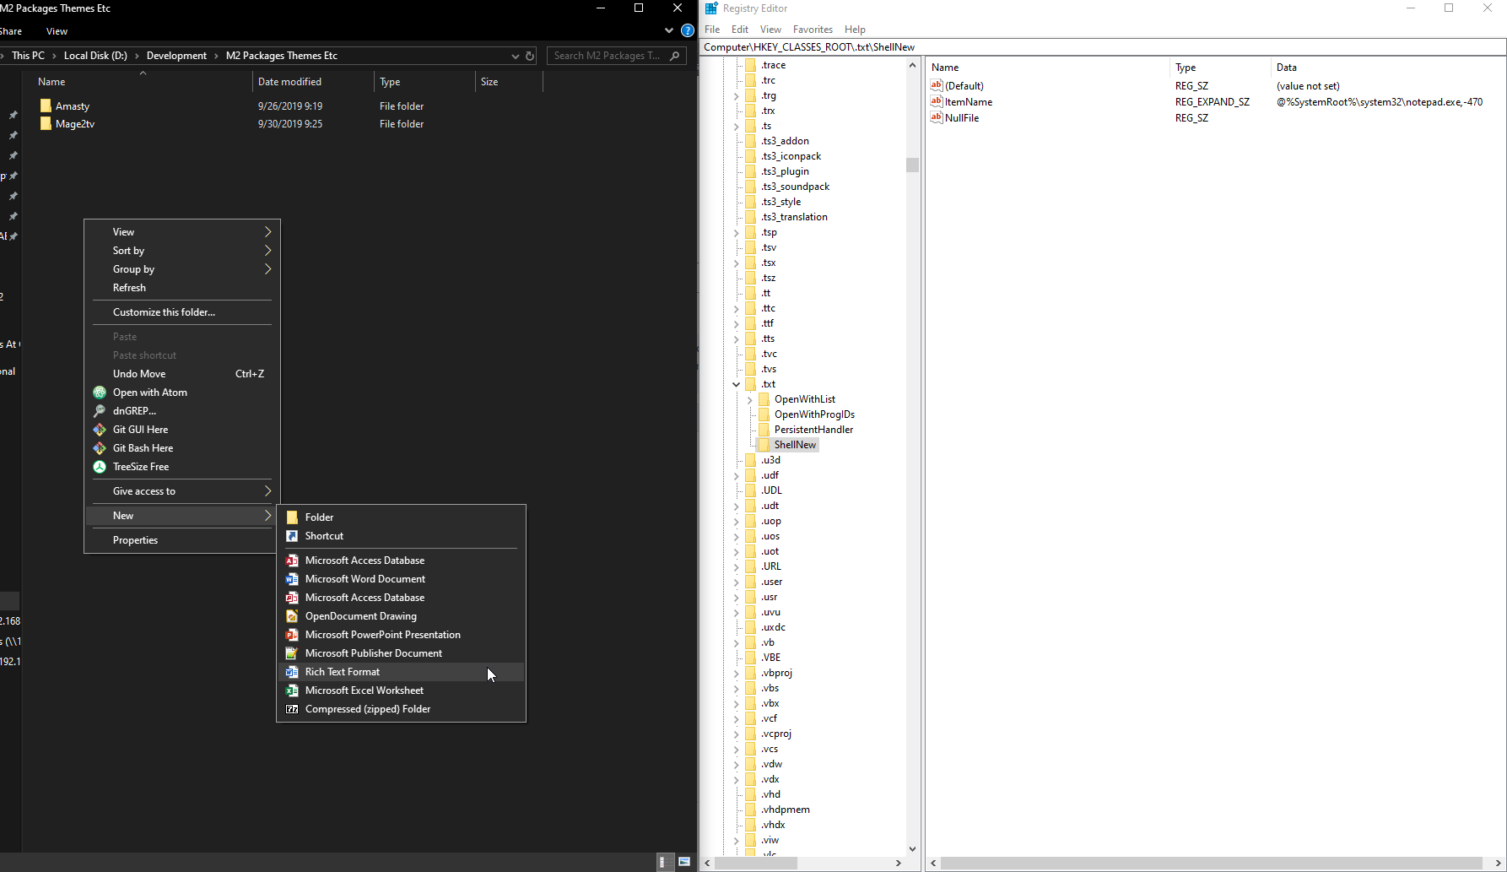Click the first Microsoft Access Database icon
The image size is (1507, 872).
coord(292,561)
